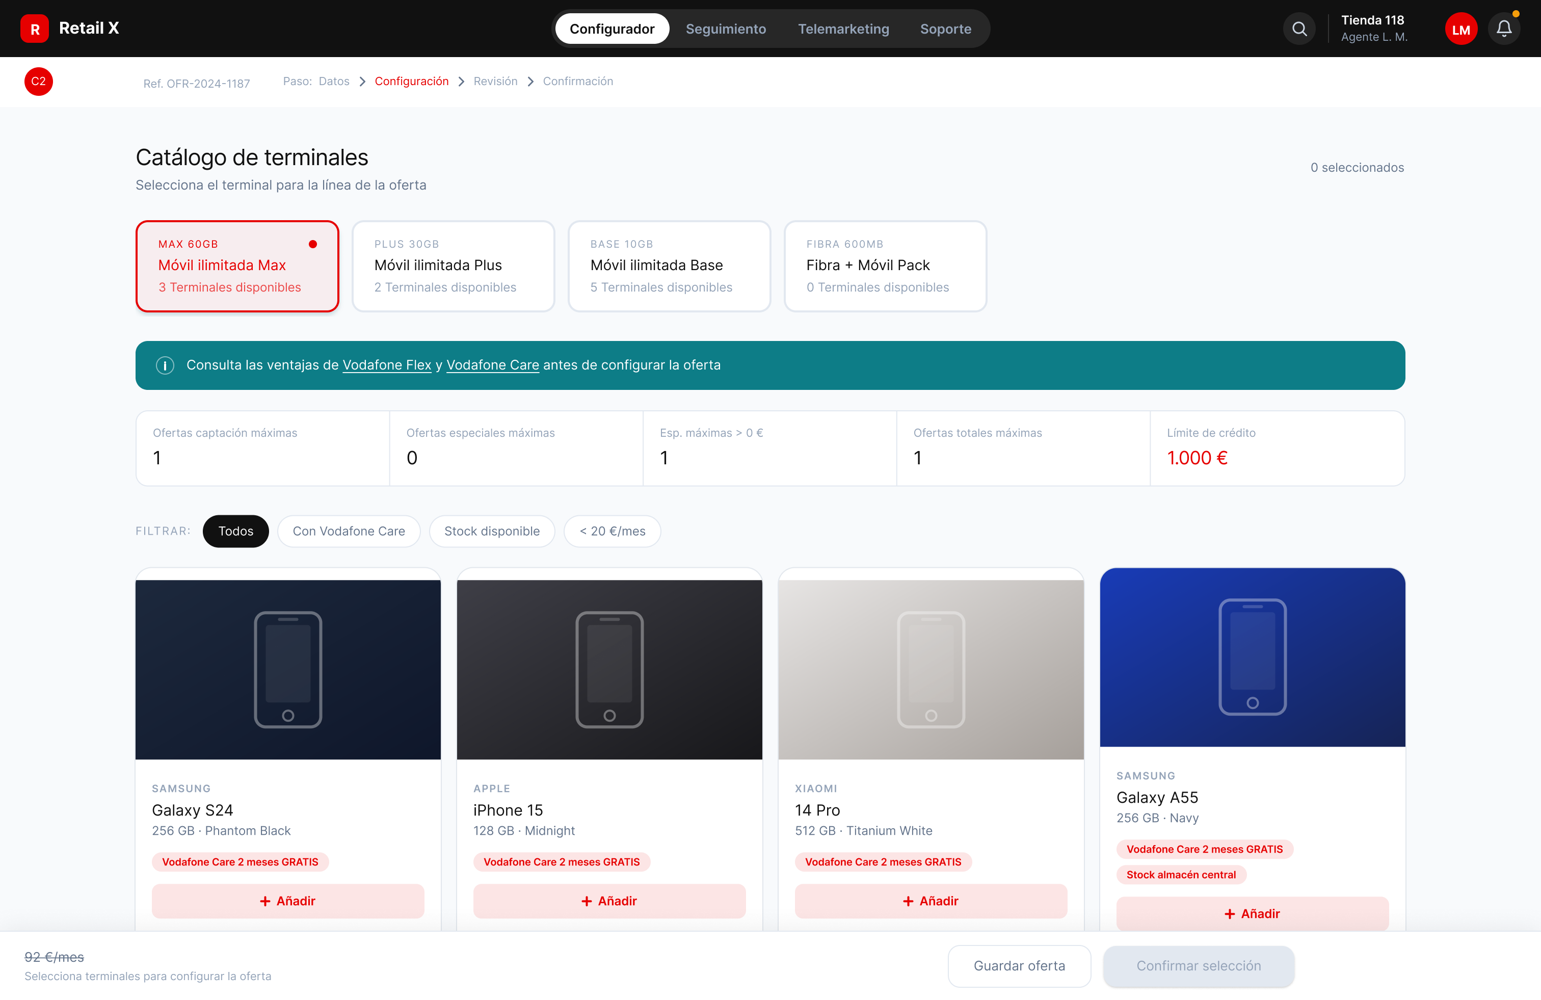This screenshot has height=1000, width=1541.
Task: Go to the Datos breadcrumb step
Action: 333,81
